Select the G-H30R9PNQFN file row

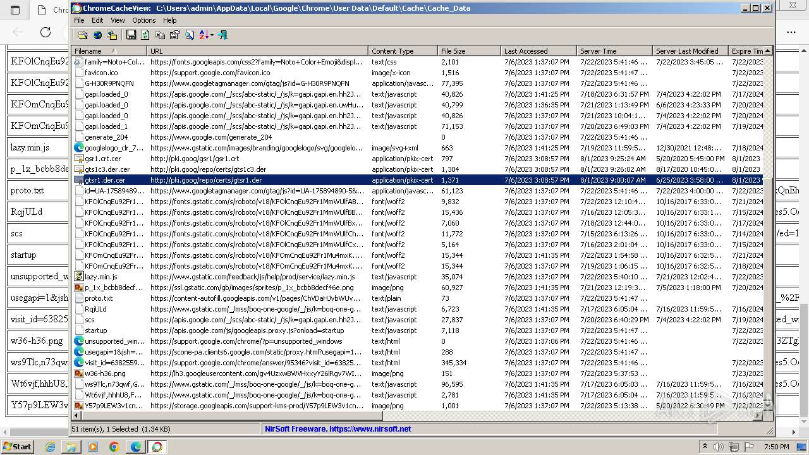417,83
